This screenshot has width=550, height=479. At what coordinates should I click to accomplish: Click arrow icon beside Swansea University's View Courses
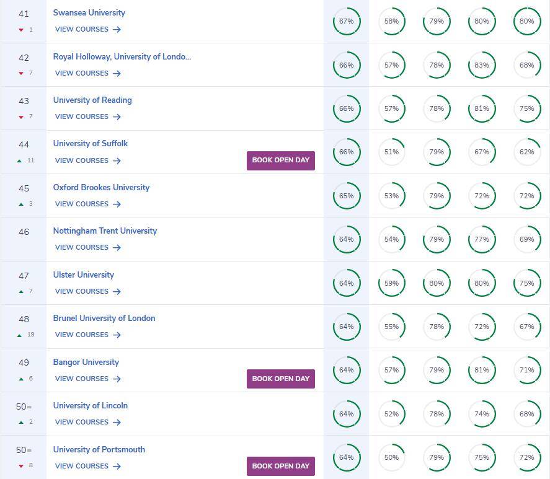pyautogui.click(x=117, y=30)
